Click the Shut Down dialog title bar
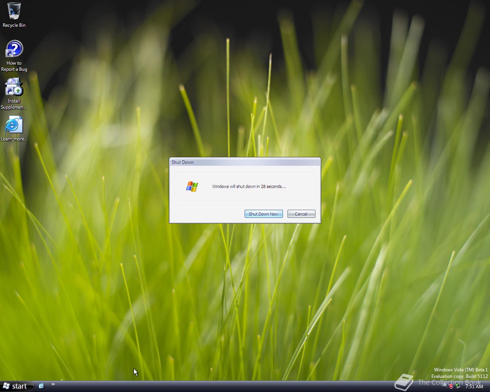The image size is (490, 392). (x=245, y=162)
